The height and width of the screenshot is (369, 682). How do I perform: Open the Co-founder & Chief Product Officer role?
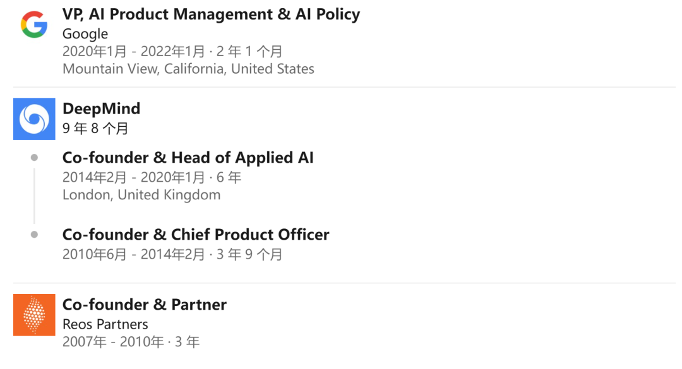[196, 235]
